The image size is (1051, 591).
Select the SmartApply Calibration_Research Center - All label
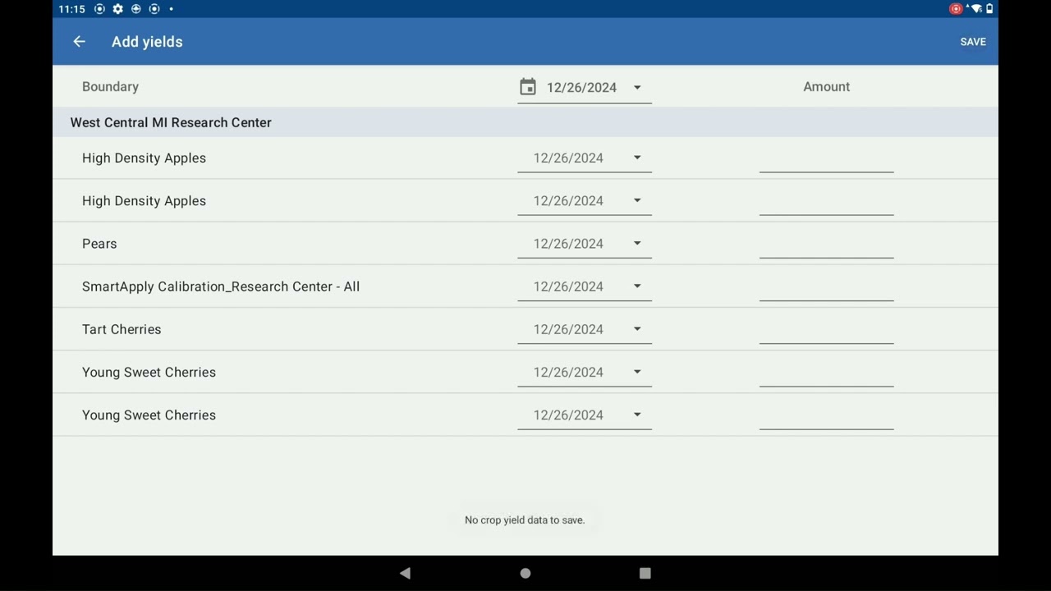(221, 286)
